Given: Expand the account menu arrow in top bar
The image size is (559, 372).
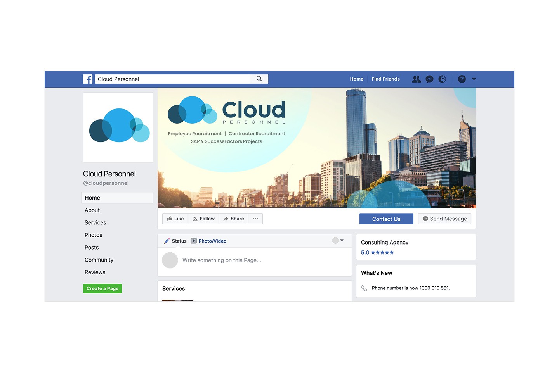Looking at the screenshot, I should 474,79.
